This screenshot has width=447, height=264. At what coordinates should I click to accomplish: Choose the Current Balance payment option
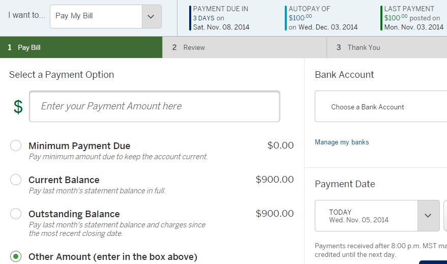[16, 180]
